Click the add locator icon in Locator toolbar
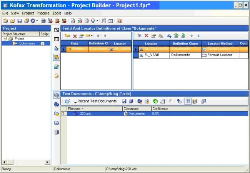This screenshot has width=250, height=173. 139,36
